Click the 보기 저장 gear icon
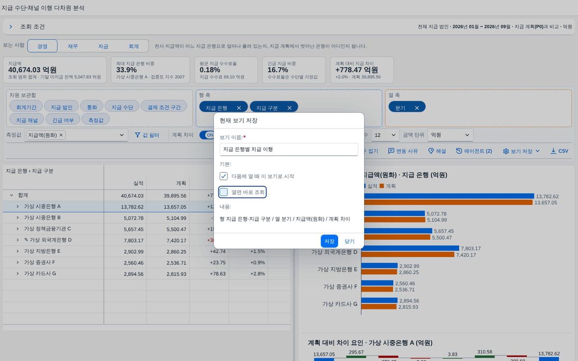 click(x=506, y=151)
